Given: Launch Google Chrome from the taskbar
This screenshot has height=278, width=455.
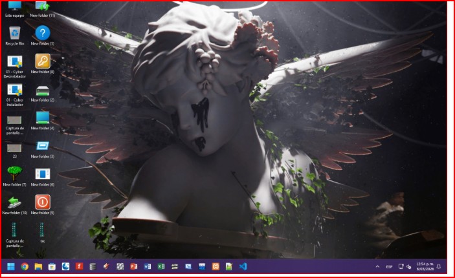Looking at the screenshot, I should point(25,266).
